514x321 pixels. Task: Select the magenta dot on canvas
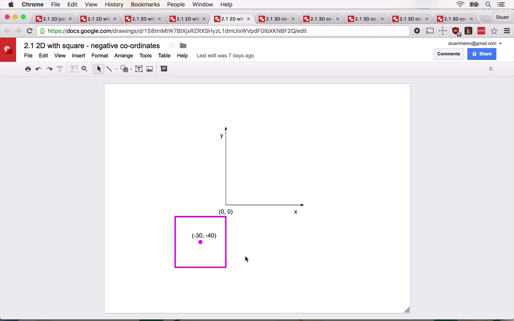coord(200,242)
